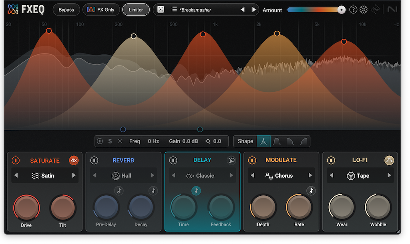The height and width of the screenshot is (244, 410).
Task: Select the REVERB module title
Action: (x=123, y=160)
